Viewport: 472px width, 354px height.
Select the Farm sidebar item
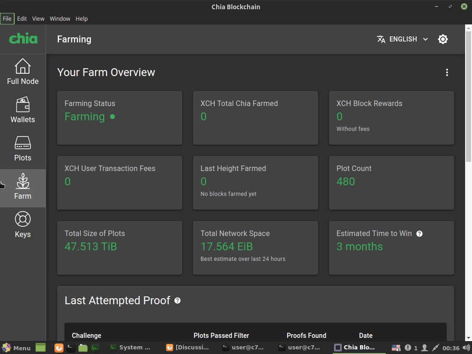tap(23, 188)
